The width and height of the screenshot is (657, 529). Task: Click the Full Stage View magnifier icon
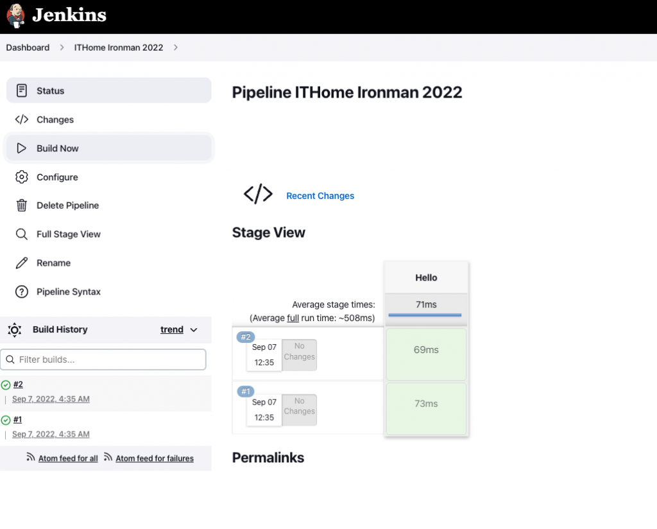[x=22, y=234]
